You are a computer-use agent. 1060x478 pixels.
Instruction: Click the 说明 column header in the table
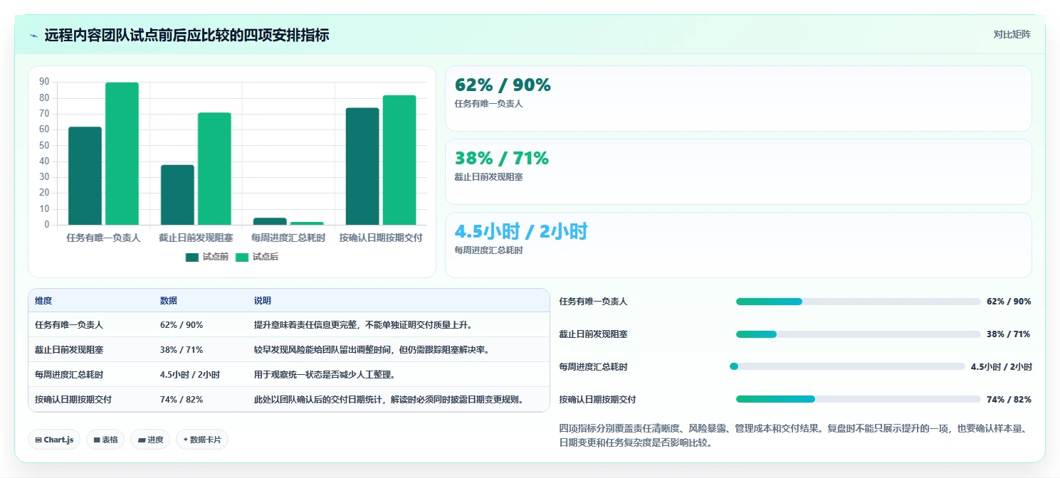tap(263, 301)
